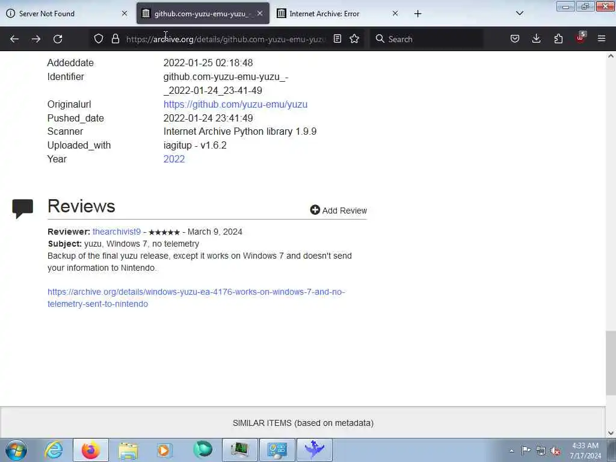The width and height of the screenshot is (616, 462).
Task: Click the muted volume tray icon
Action: [x=555, y=451]
